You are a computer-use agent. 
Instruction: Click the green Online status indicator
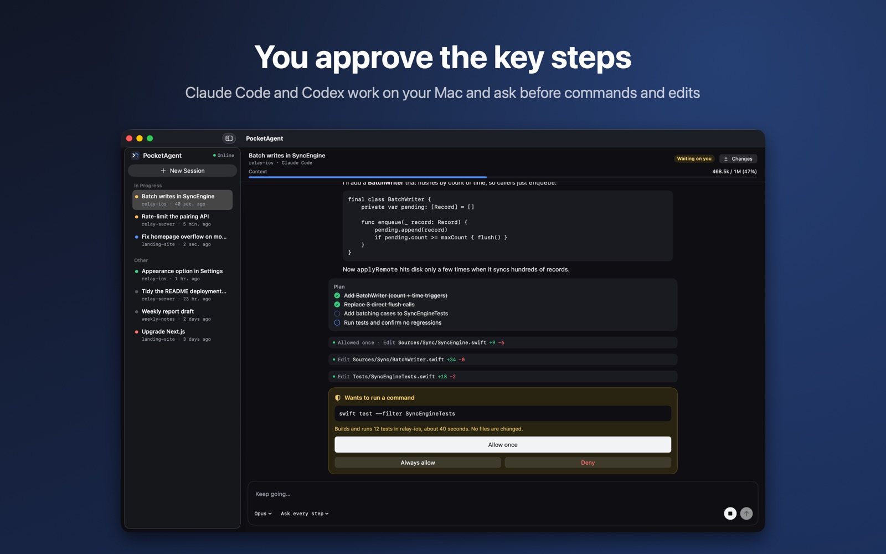pyautogui.click(x=224, y=156)
